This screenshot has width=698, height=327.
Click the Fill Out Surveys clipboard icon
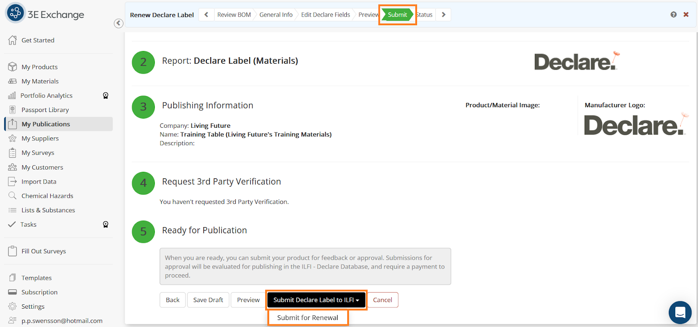12,251
